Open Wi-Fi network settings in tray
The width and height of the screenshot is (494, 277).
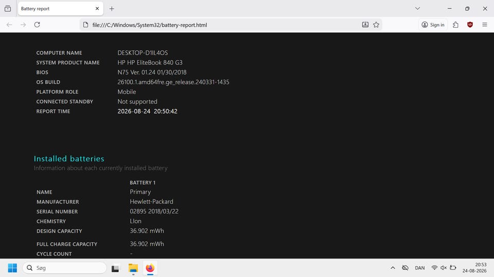[434, 268]
